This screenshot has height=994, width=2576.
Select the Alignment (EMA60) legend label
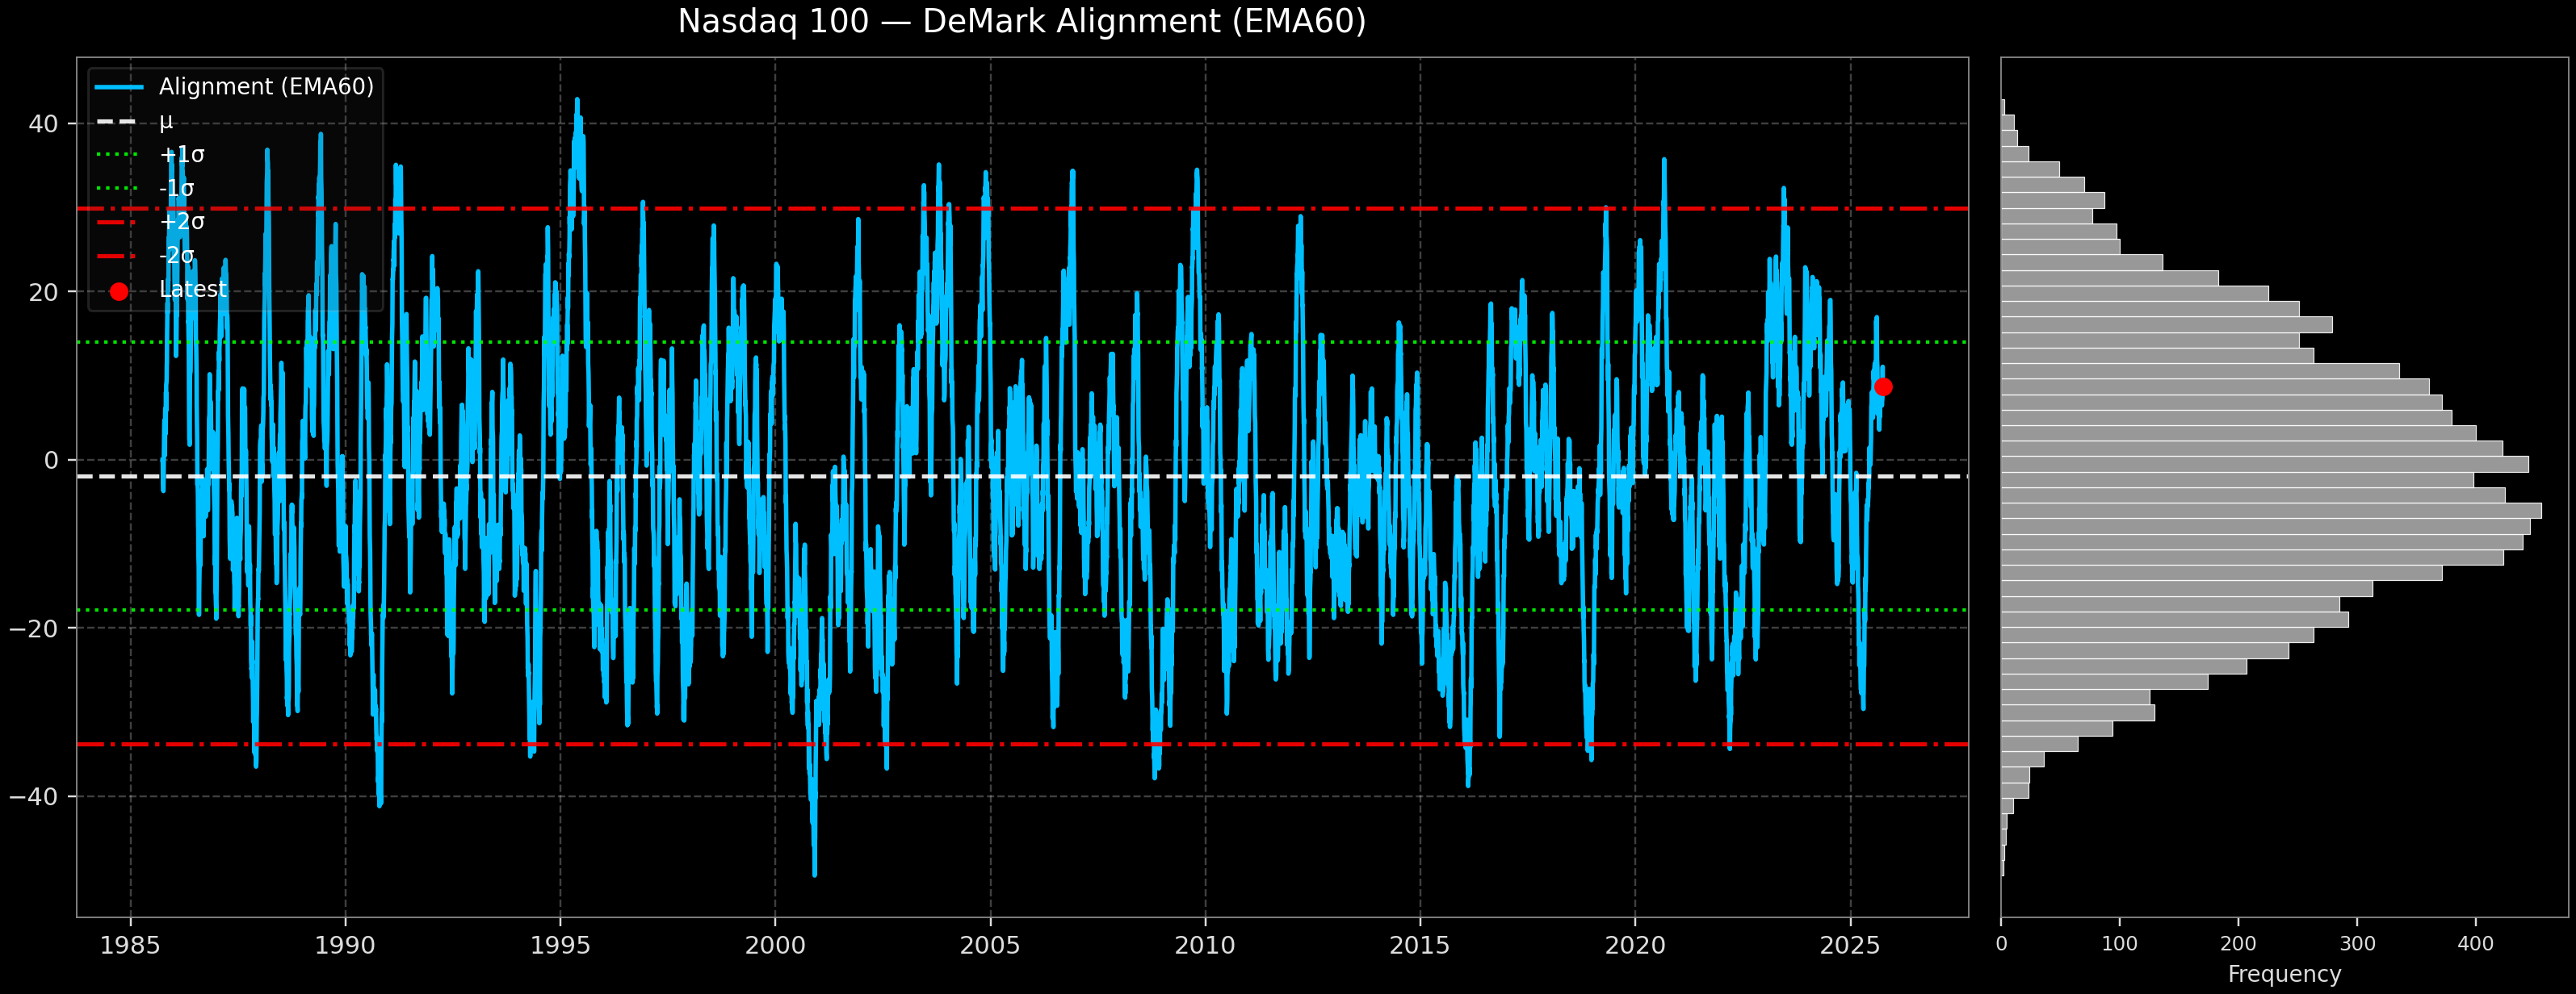266,87
